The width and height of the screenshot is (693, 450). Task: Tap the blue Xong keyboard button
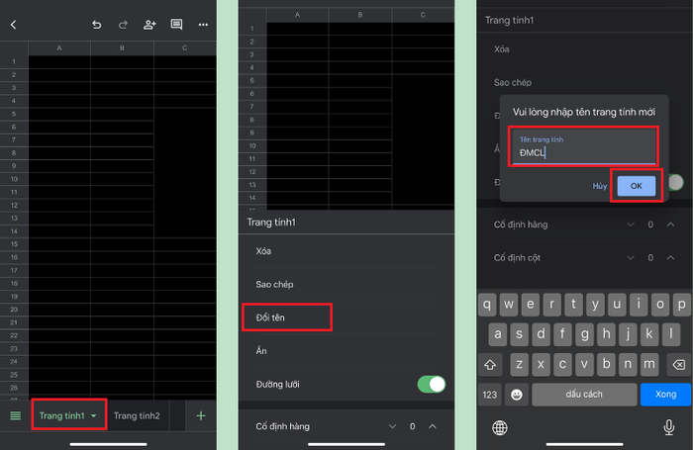pyautogui.click(x=665, y=395)
